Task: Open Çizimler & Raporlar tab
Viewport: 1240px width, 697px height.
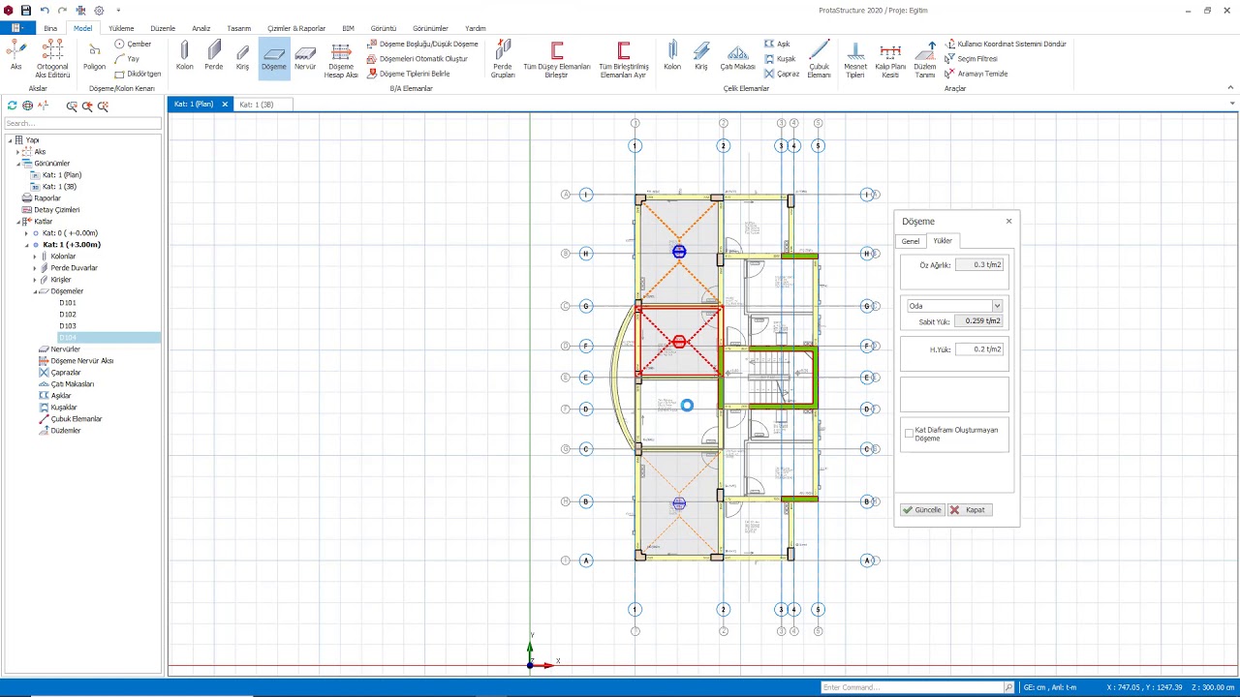Action: tap(296, 28)
